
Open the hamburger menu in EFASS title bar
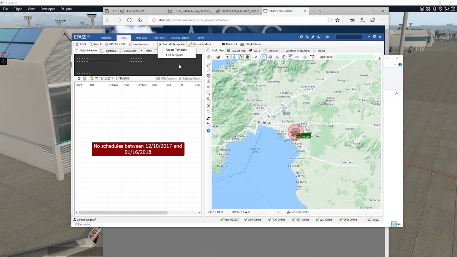327,37
